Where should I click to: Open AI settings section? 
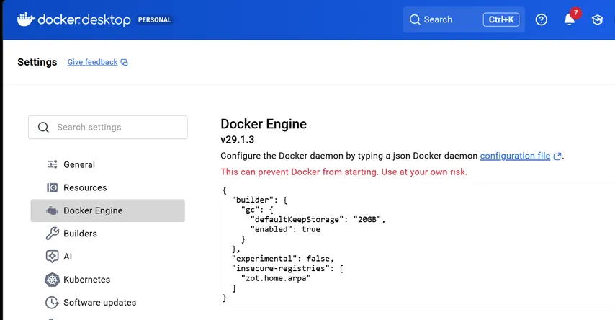108,257
